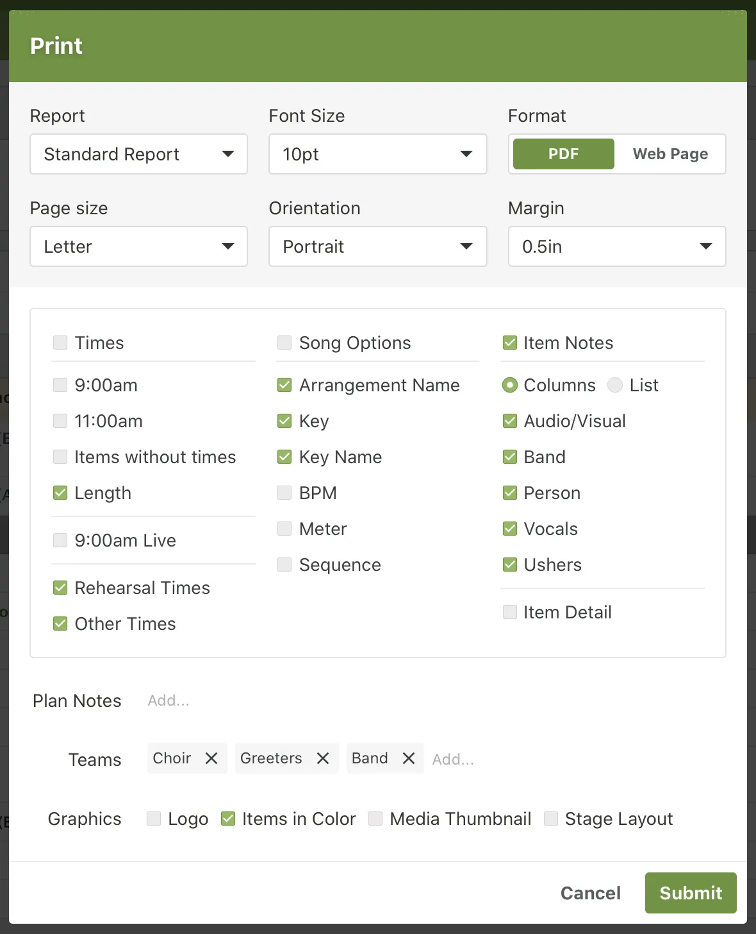Change the Orientation dropdown from Portrait

coord(377,246)
